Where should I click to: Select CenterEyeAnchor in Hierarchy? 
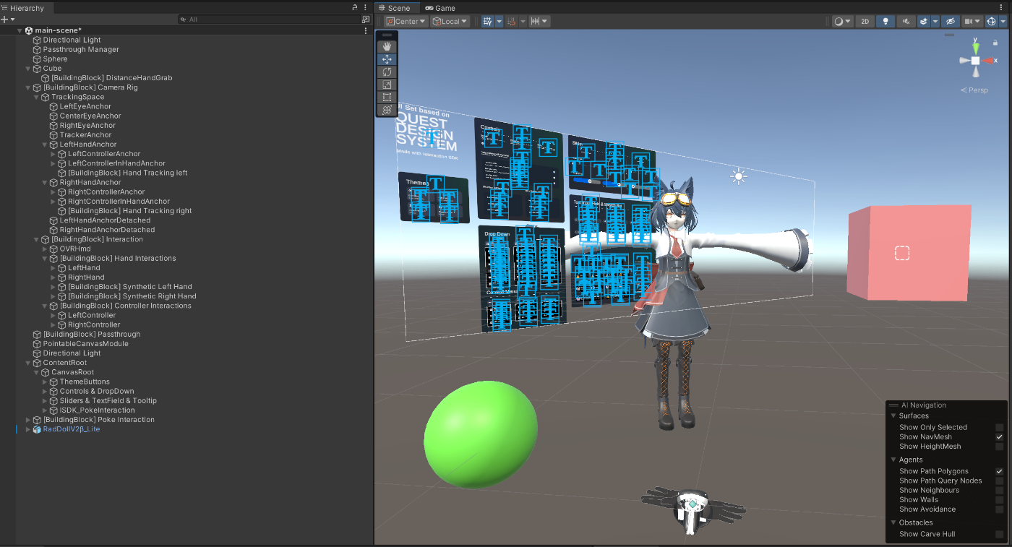point(90,116)
